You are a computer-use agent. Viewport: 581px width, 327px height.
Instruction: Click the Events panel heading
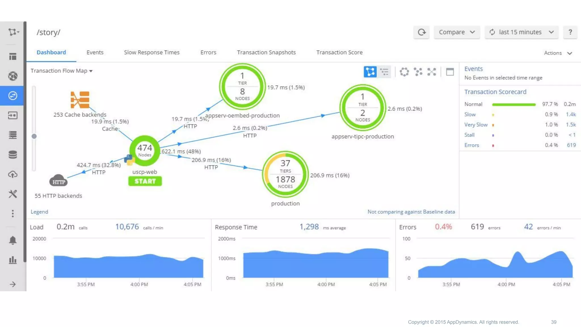pos(473,69)
